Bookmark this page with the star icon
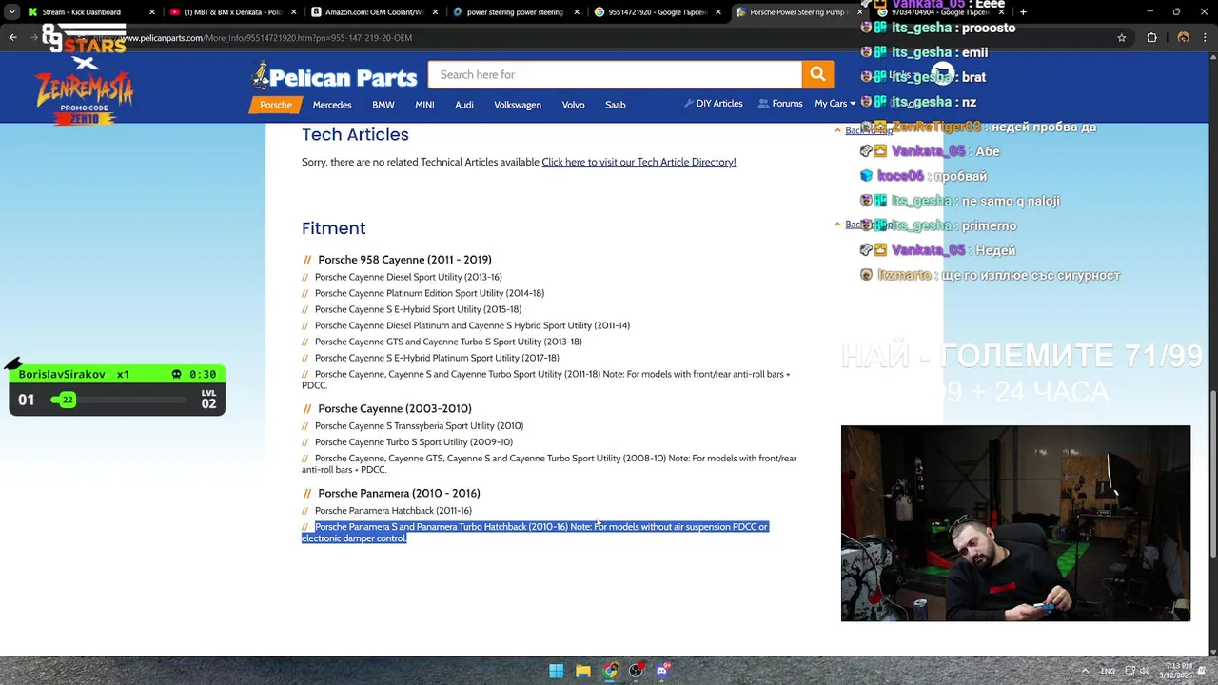The image size is (1218, 685). (1121, 37)
